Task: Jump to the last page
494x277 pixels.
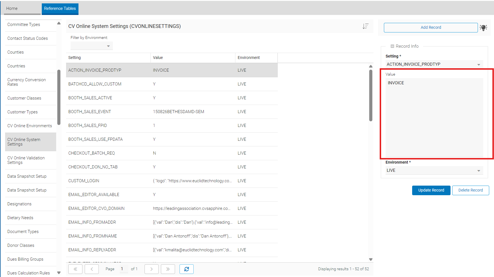Action: click(168, 269)
